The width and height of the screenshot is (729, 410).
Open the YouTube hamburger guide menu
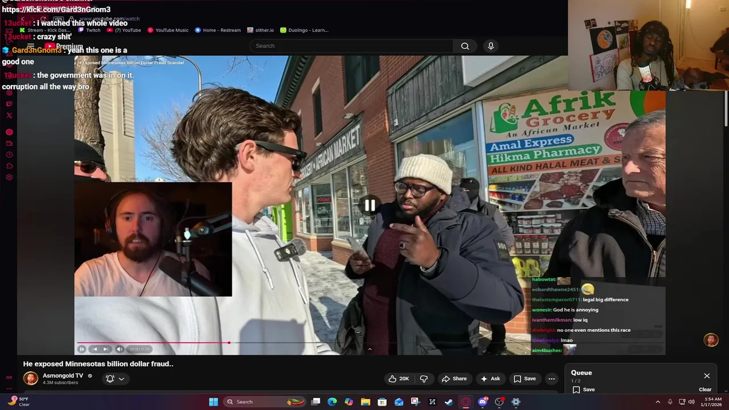point(31,46)
